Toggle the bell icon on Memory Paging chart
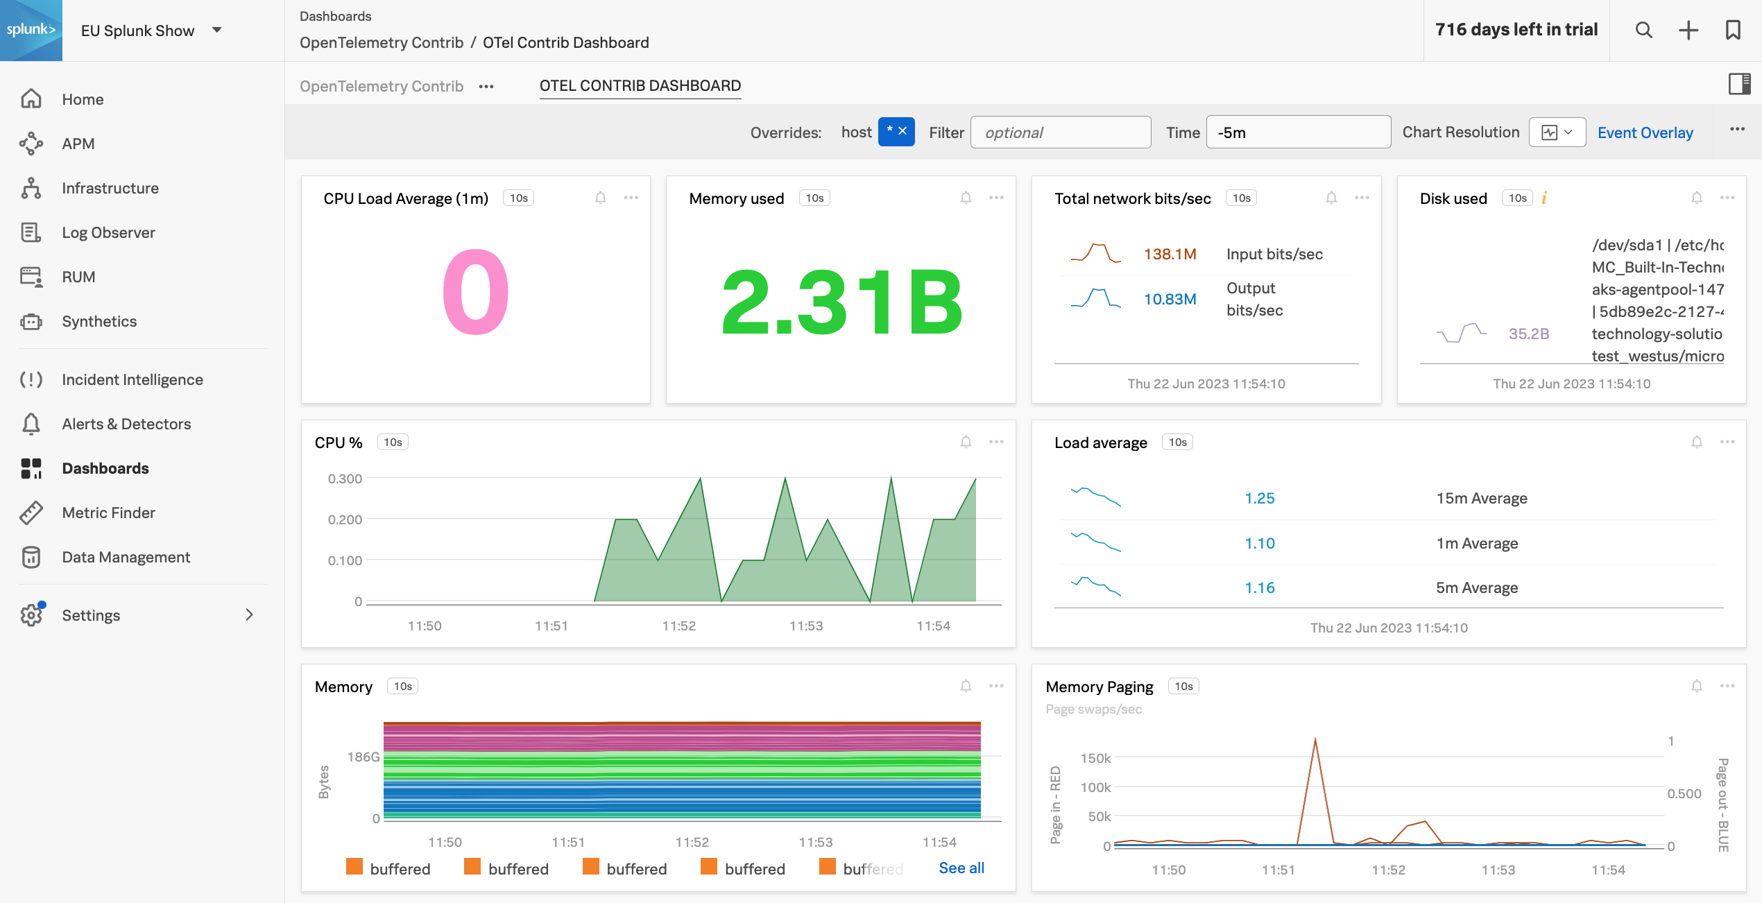The height and width of the screenshot is (903, 1762). [1697, 685]
